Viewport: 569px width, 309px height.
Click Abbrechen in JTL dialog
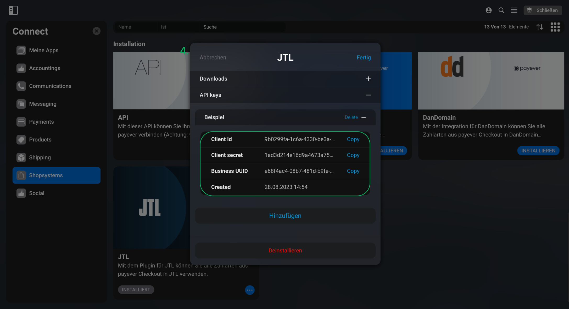(x=213, y=57)
